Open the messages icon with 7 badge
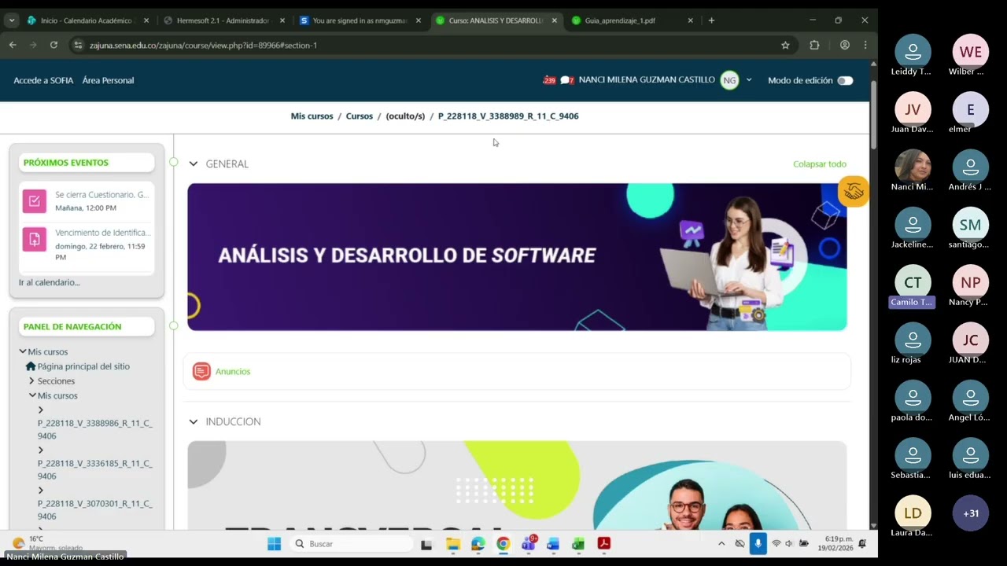 (x=566, y=80)
